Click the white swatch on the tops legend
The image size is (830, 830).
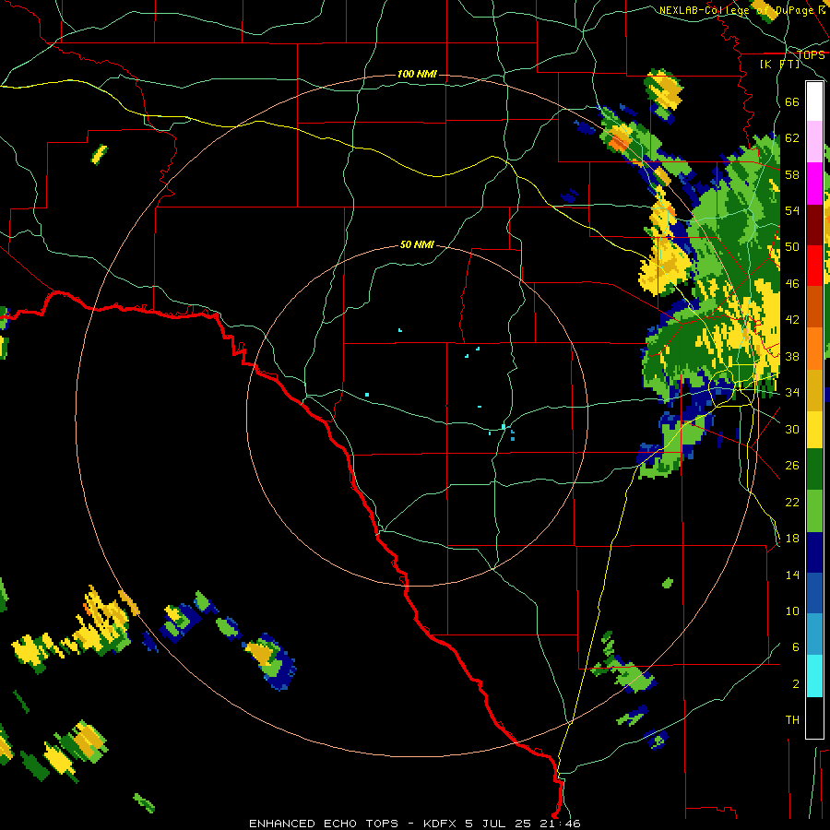(x=814, y=101)
